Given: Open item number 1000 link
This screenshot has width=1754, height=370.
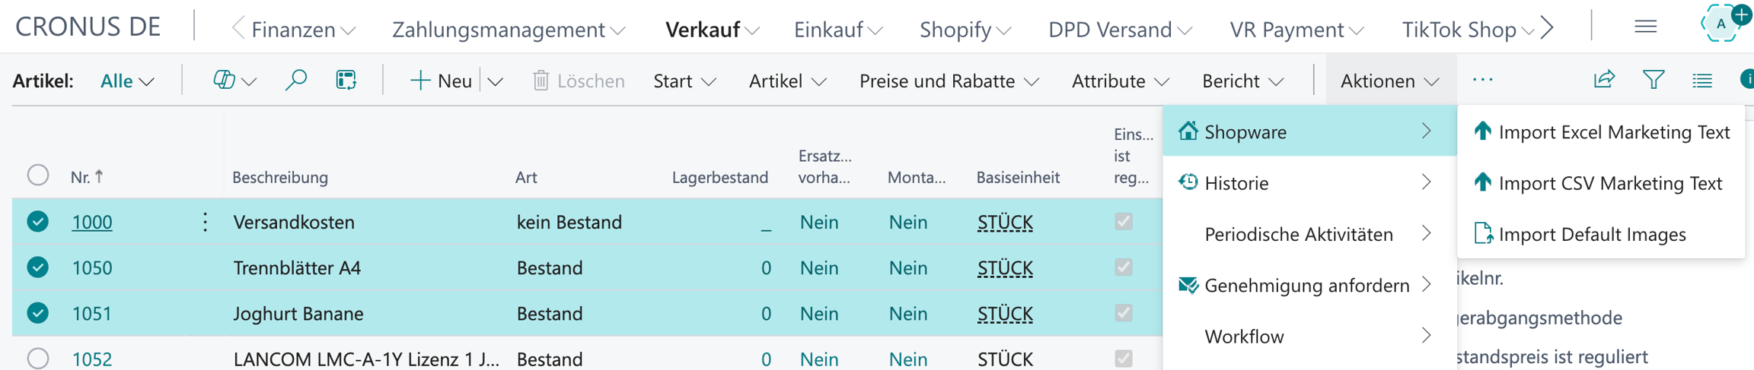Looking at the screenshot, I should pyautogui.click(x=92, y=222).
